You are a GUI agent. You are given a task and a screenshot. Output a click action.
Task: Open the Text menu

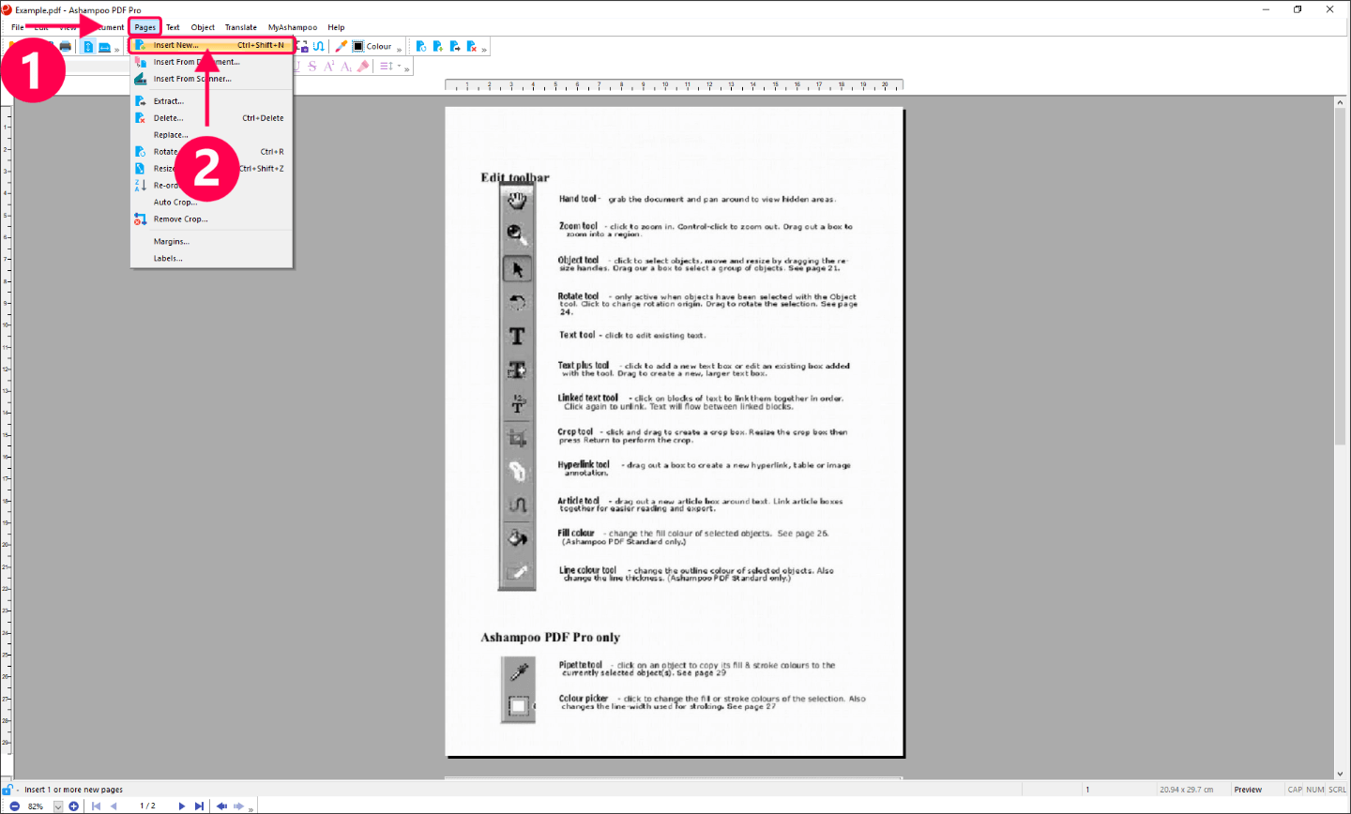[174, 27]
